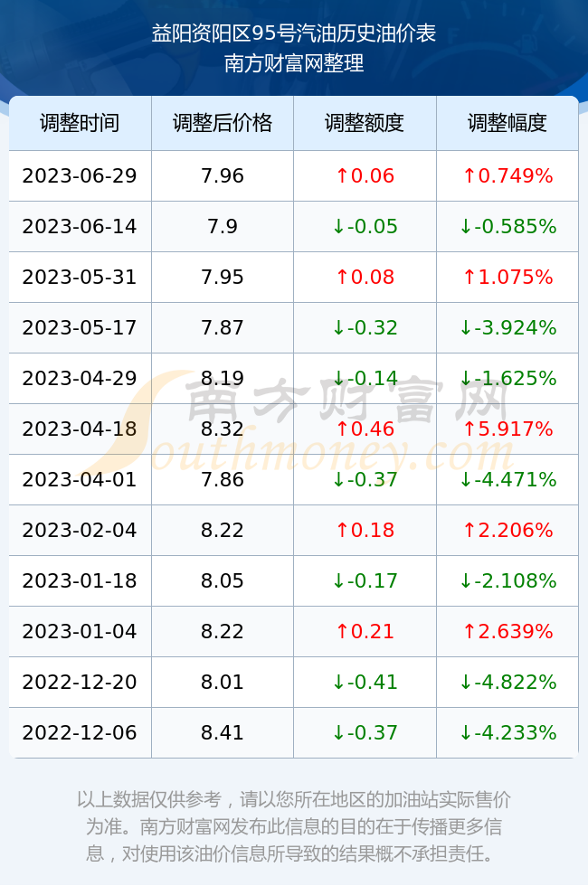This screenshot has width=588, height=886.
Task: Click the red ↑0.06 adjustment value
Action: (x=365, y=175)
